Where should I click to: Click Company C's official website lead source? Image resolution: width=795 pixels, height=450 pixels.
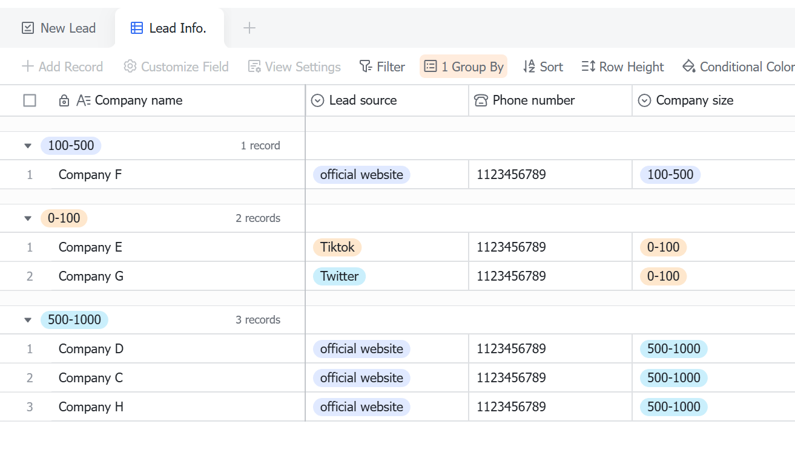pyautogui.click(x=361, y=378)
